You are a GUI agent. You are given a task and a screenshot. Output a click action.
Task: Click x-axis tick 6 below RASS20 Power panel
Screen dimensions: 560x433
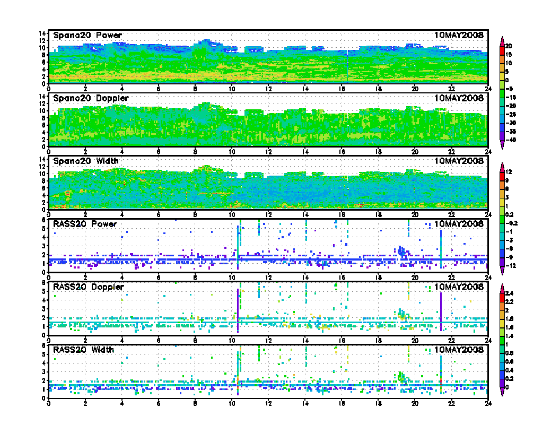coord(159,278)
